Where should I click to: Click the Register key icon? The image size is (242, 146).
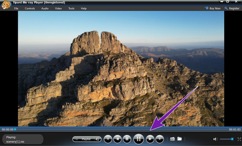click(x=226, y=8)
